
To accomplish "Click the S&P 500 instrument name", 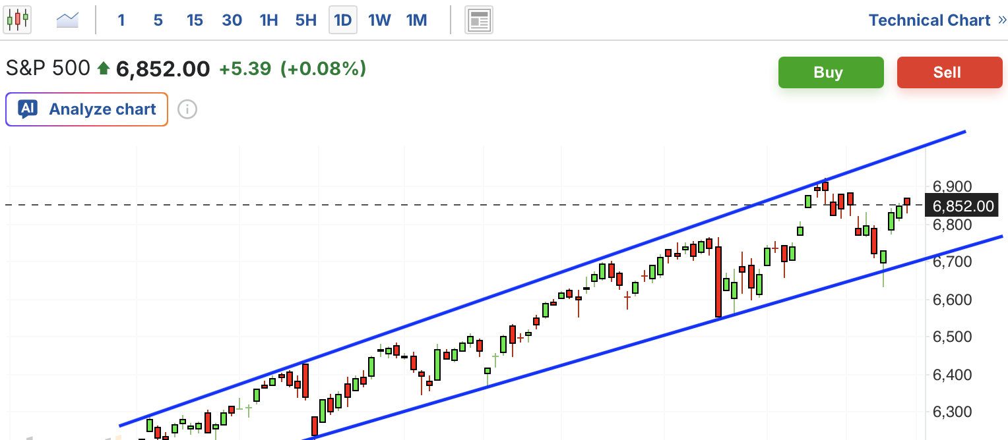I will [48, 68].
